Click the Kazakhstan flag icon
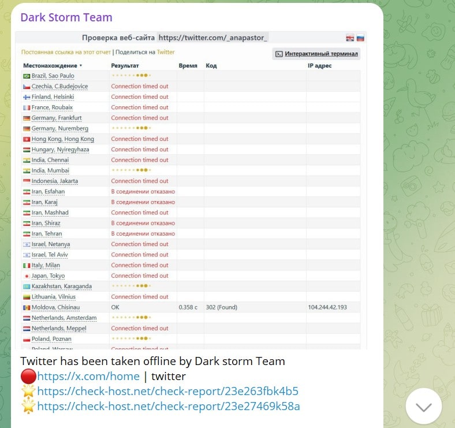This screenshot has width=455, height=428. click(27, 286)
